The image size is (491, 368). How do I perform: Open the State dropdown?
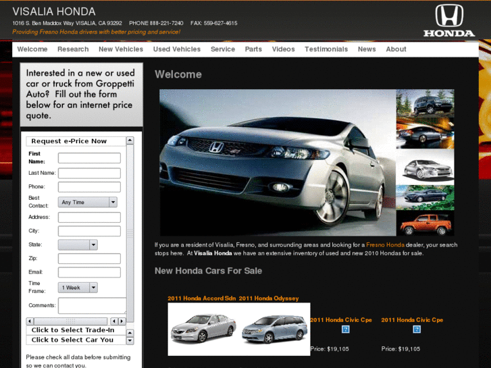[78, 244]
